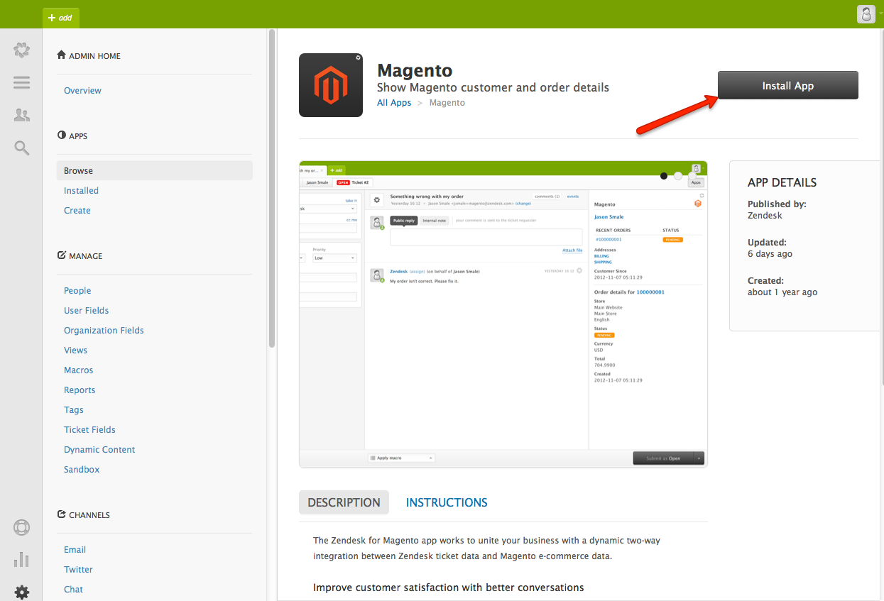Open the help lifebuoy icon
Screen dimensions: 884x601
pos(21,528)
